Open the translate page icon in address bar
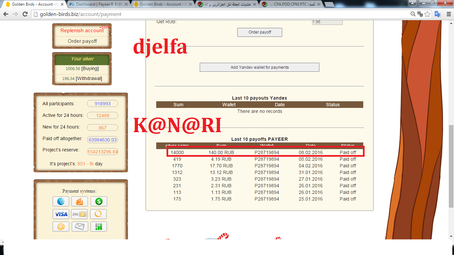This screenshot has width=454, height=255. point(420,14)
